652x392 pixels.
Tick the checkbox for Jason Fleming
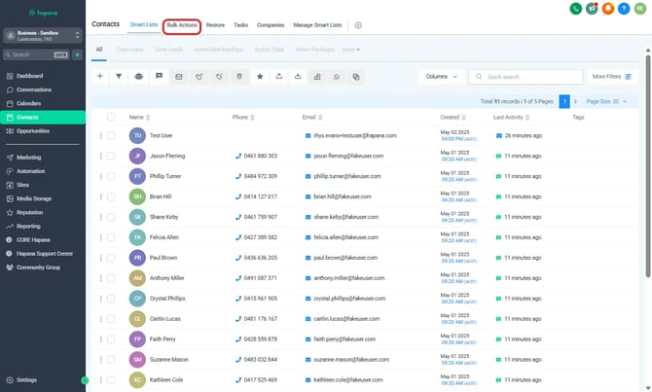pyautogui.click(x=111, y=156)
